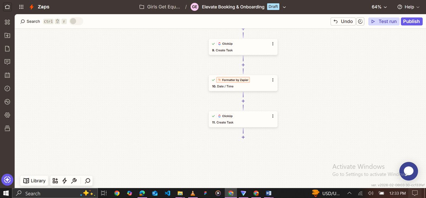Click the Windows taskbar Search box
The image size is (426, 198).
tap(55, 193)
